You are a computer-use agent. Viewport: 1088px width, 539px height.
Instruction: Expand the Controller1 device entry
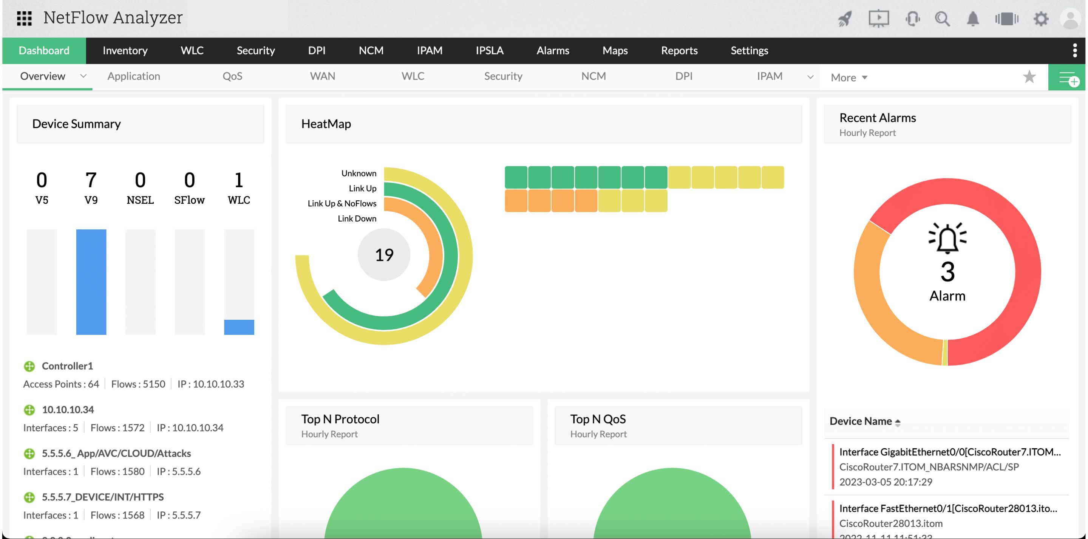29,366
